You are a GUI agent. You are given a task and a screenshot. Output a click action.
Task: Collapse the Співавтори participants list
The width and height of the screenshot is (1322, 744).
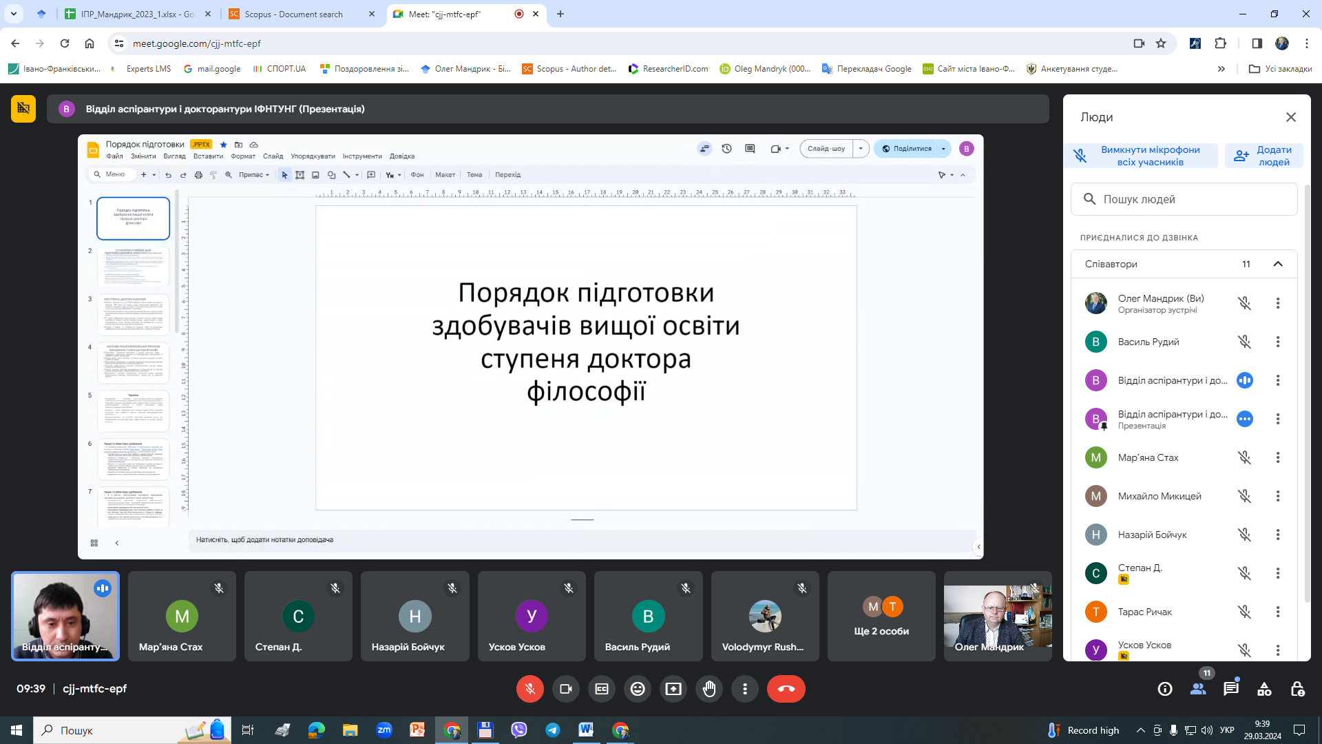(1278, 264)
